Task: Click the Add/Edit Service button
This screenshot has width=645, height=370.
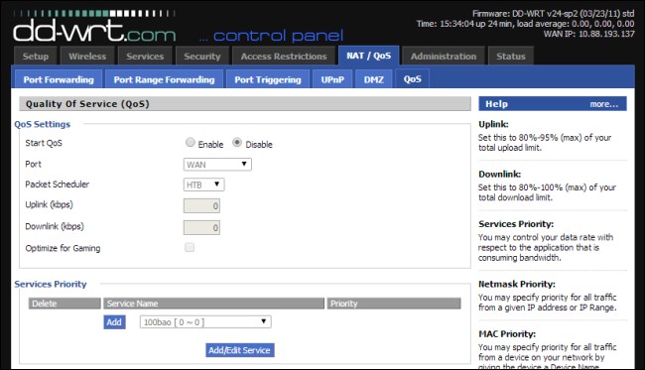Action: [x=239, y=350]
